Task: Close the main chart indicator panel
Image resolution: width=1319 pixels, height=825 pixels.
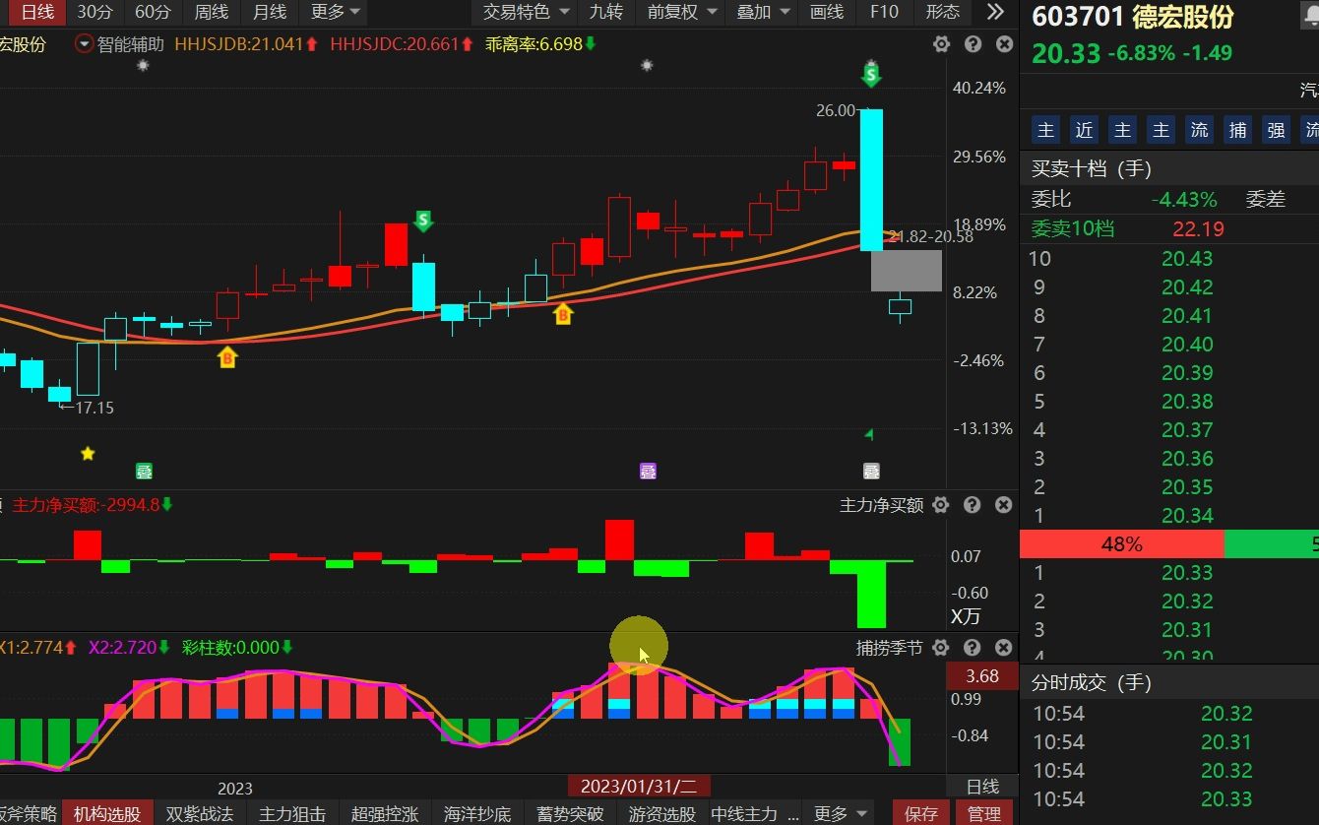Action: point(1004,44)
